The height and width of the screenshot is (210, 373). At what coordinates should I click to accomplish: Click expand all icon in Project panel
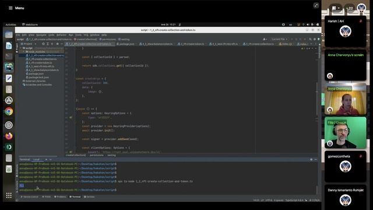[48, 44]
